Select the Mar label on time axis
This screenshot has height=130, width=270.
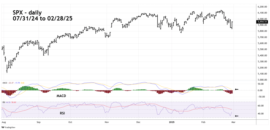point(233,122)
